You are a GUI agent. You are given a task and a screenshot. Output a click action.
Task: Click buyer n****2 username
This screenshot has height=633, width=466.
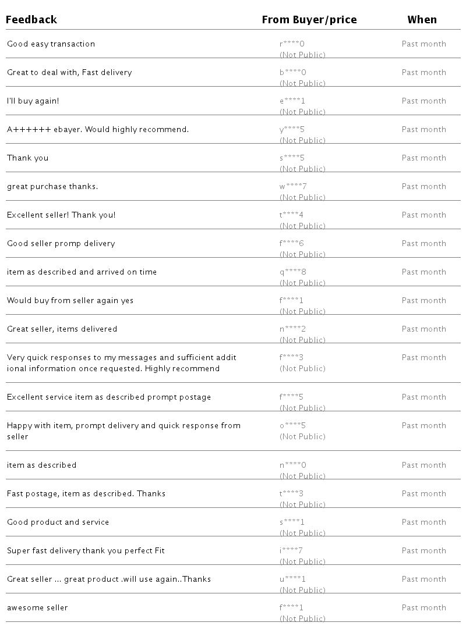tap(292, 329)
